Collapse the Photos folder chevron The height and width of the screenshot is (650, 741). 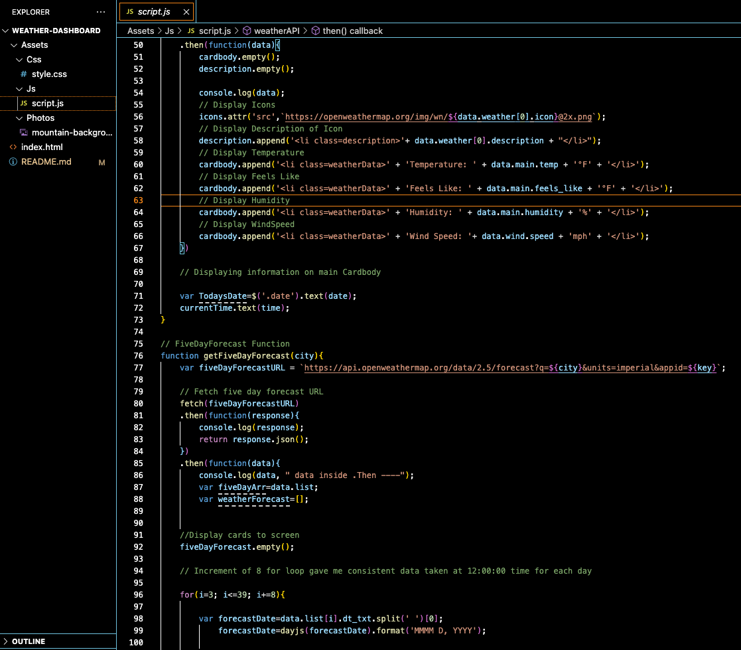click(19, 118)
